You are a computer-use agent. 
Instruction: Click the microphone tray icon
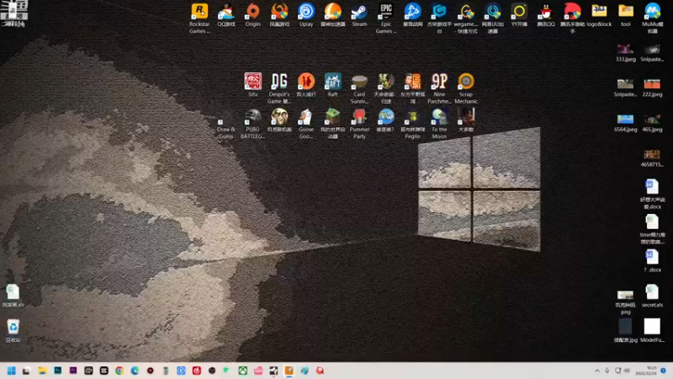(607, 371)
